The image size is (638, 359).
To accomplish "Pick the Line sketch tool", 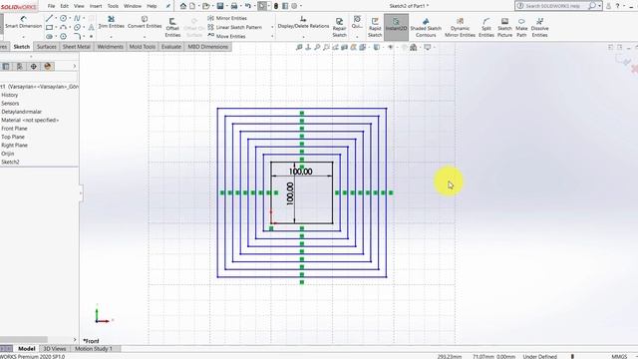I will (x=49, y=18).
